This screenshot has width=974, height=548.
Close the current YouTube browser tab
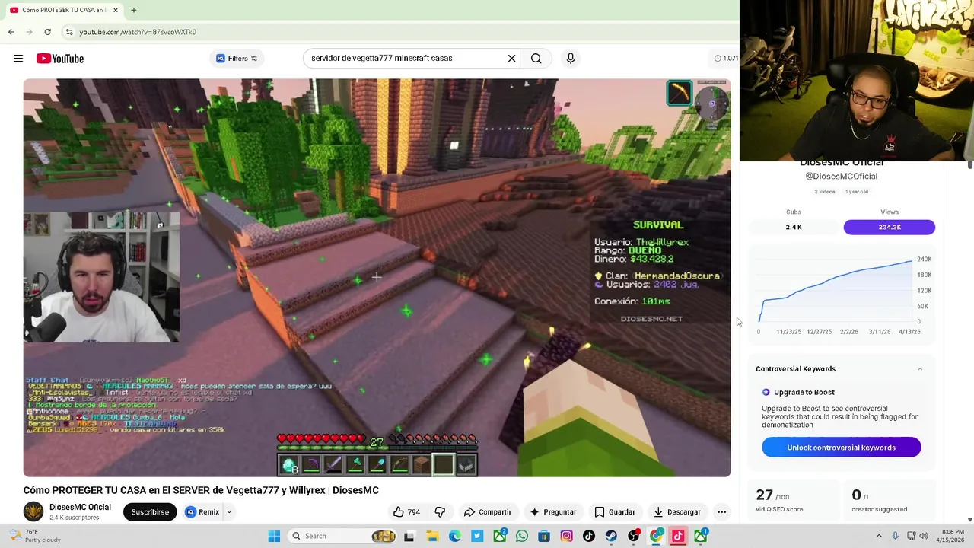point(116,10)
